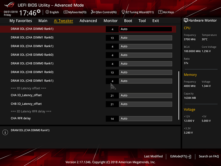Edit Auto field for CHB DIMM0 Rank0

point(145,55)
